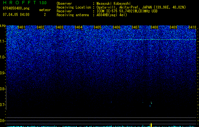This screenshot has height=127, width=199.
Task: Click the Observer field label
Action: pos(64,3)
